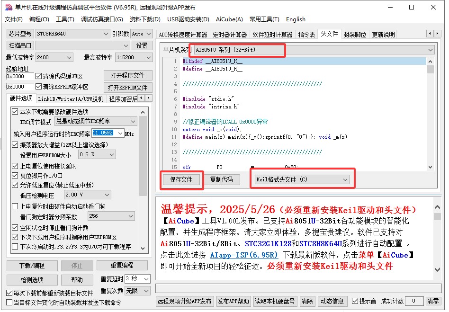Click the 清零 counter reset button
The width and height of the screenshot is (449, 312).
(x=433, y=301)
